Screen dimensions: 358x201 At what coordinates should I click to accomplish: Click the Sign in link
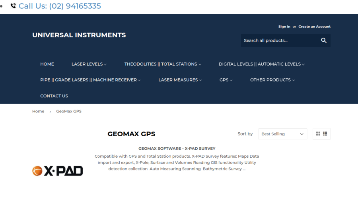(284, 27)
